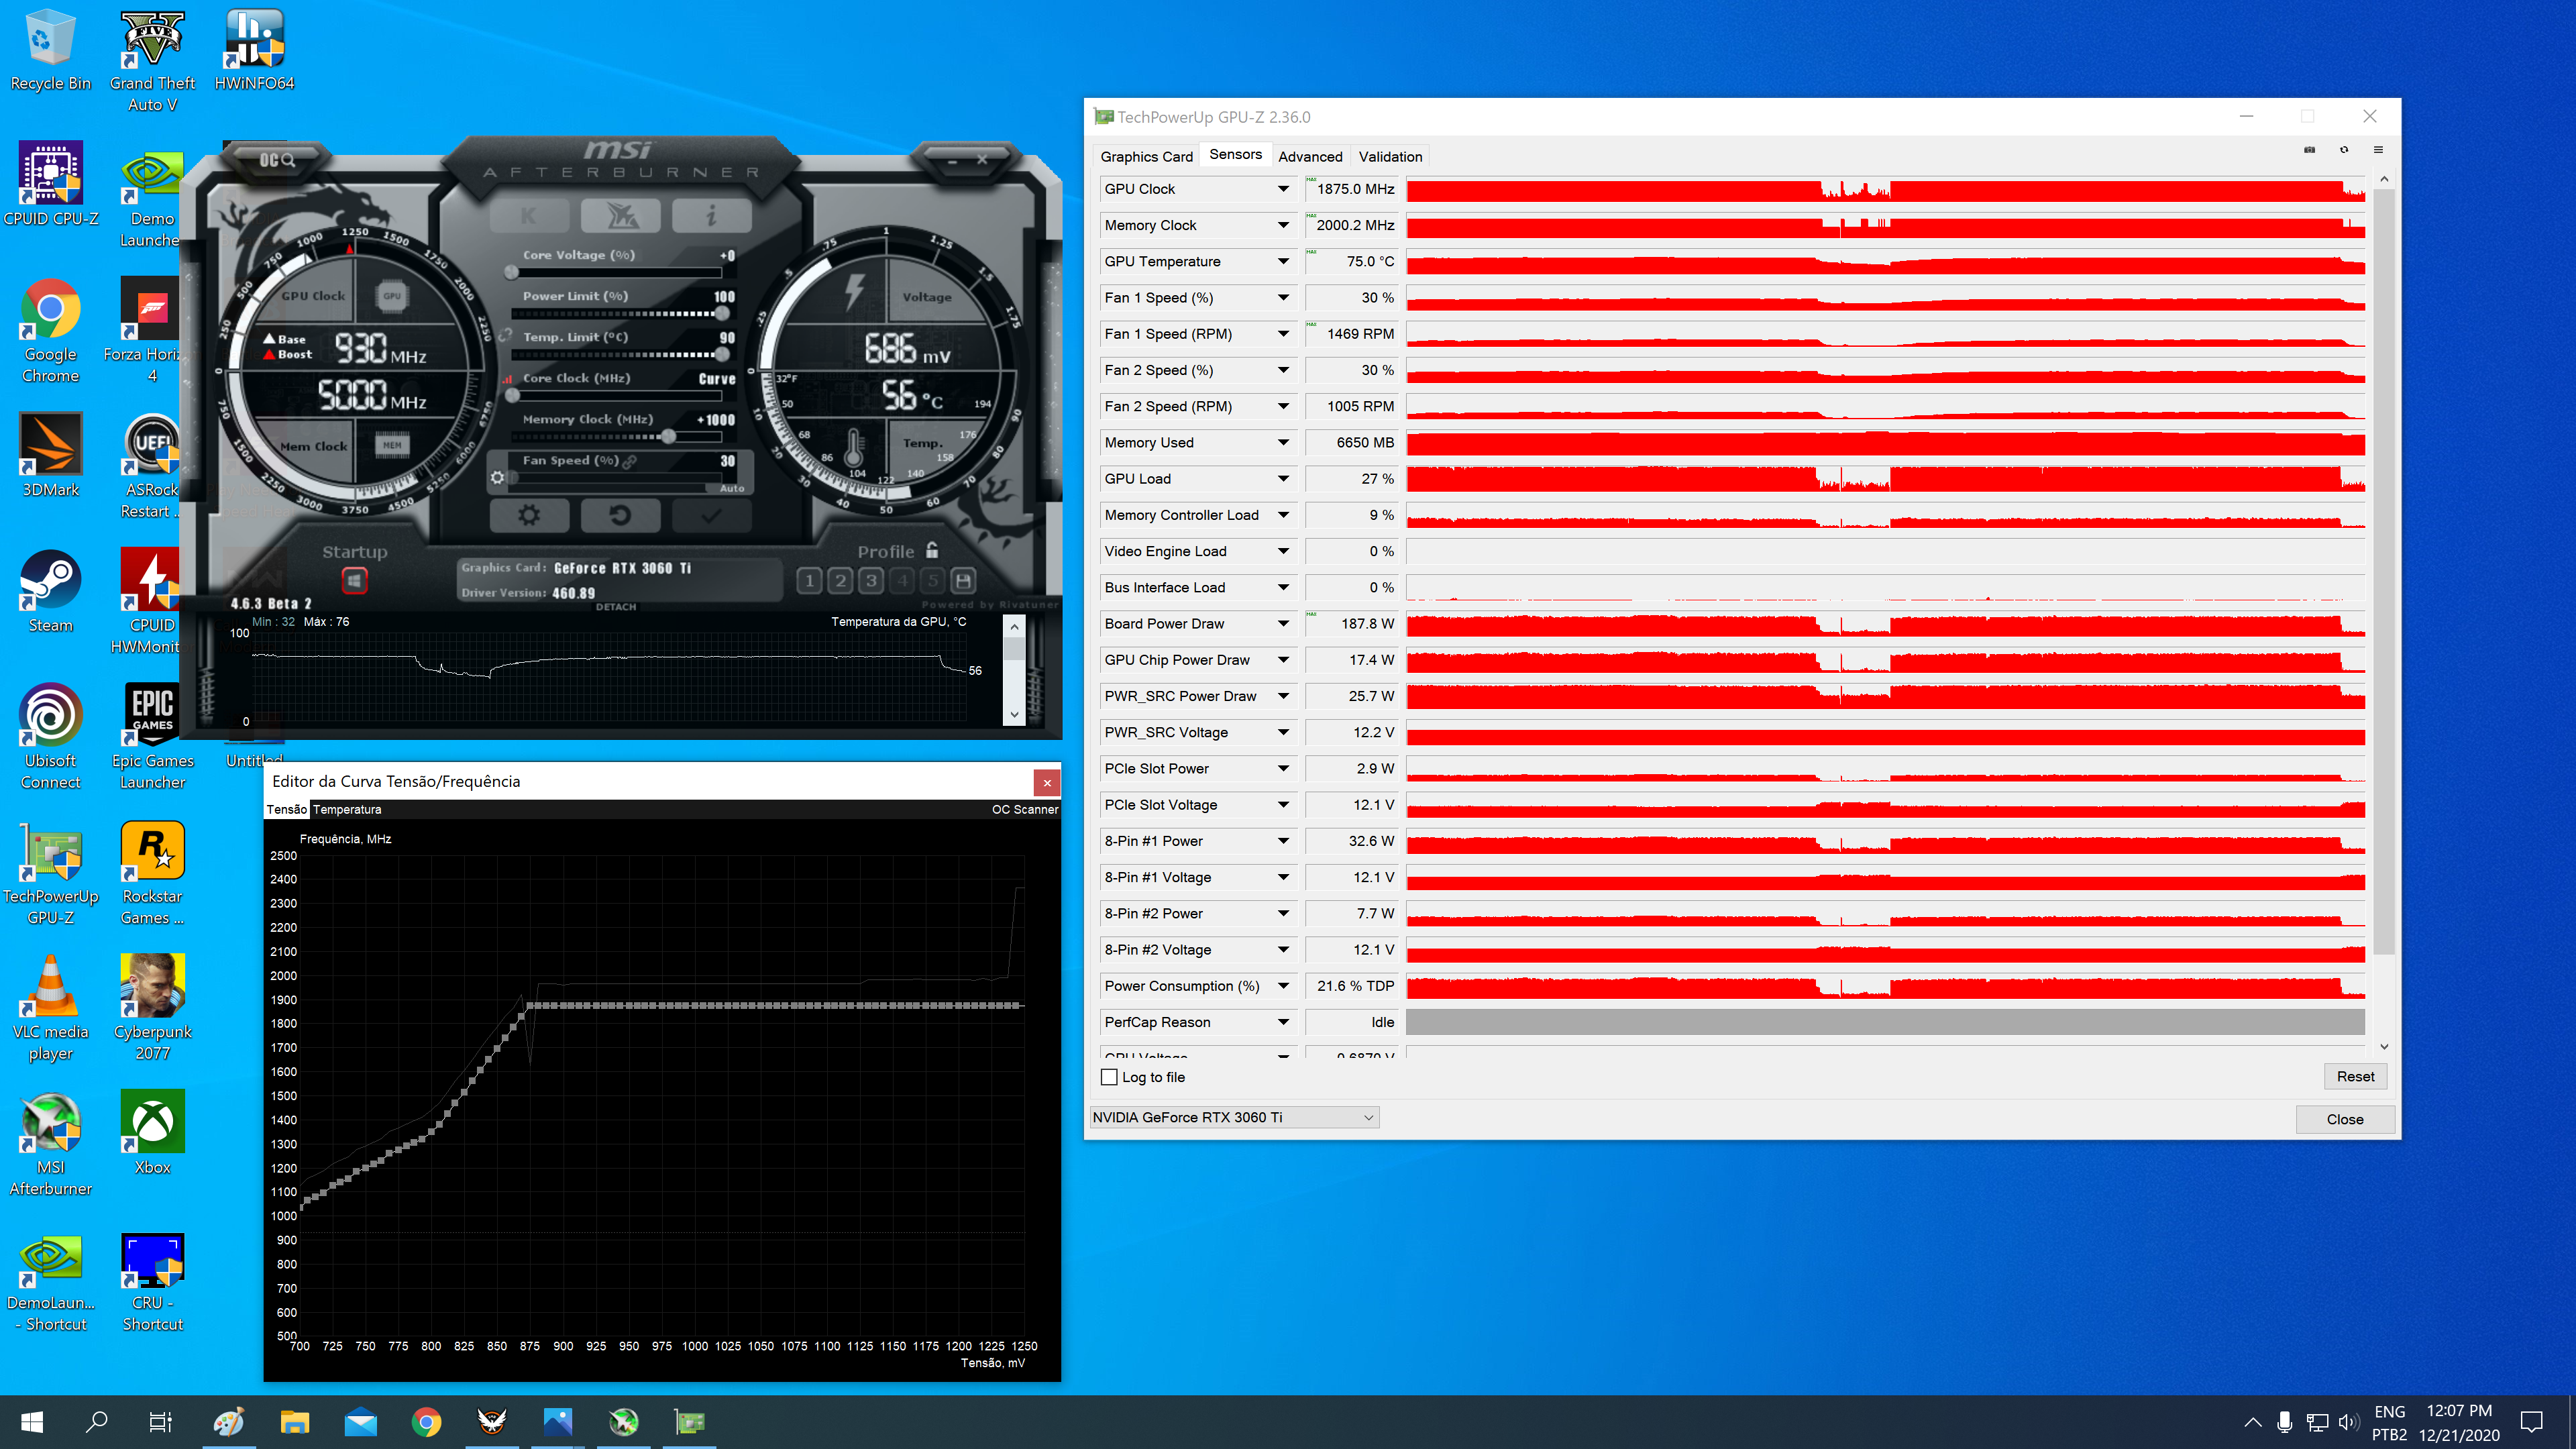Open TechPowerUp GPU-Z desktop icon
2576x1449 pixels.
click(51, 873)
